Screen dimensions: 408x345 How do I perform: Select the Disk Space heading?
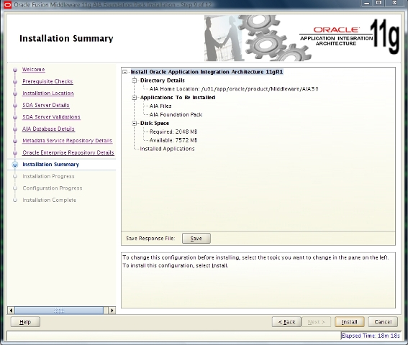pyautogui.click(x=155, y=123)
